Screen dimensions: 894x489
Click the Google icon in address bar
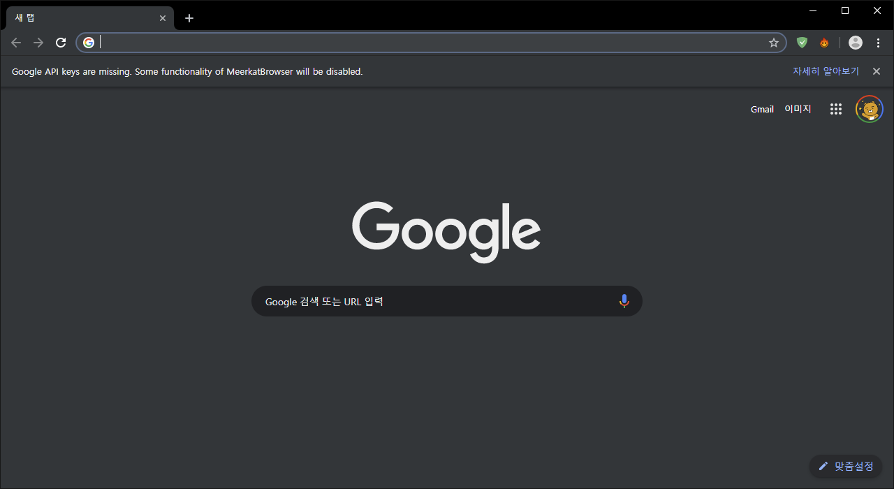click(x=89, y=43)
